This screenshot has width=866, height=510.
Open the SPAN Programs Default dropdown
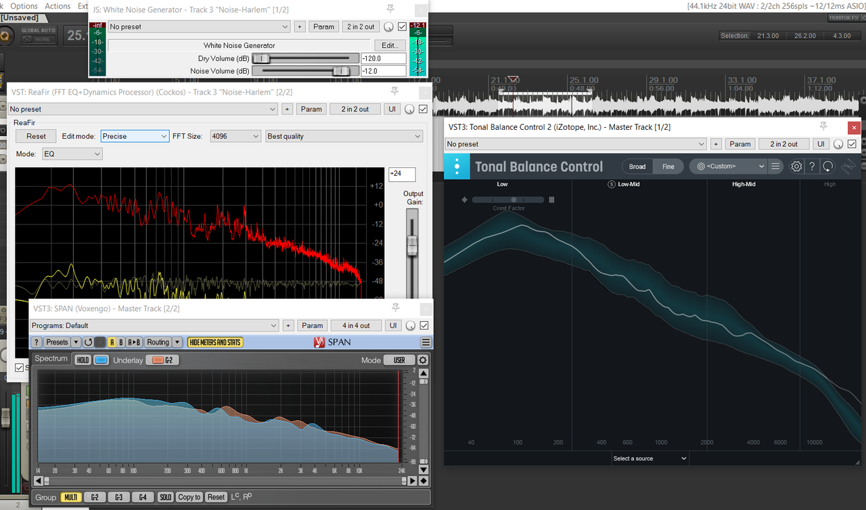pyautogui.click(x=154, y=325)
